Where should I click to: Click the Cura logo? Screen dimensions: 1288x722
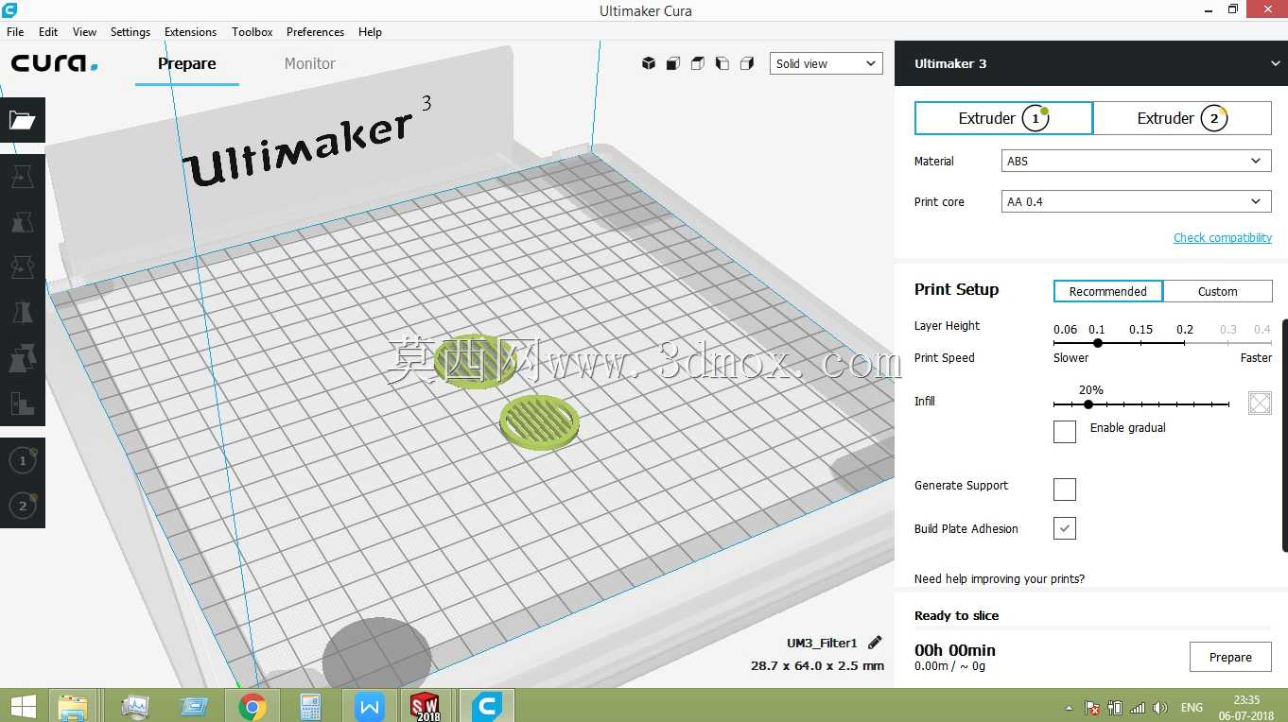pos(54,63)
